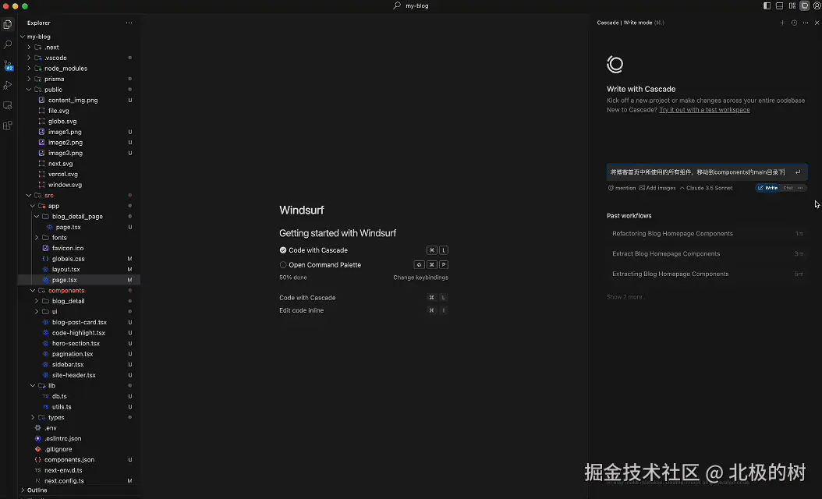Open the Claude 3.5 Sonnet model selector

[x=706, y=188]
